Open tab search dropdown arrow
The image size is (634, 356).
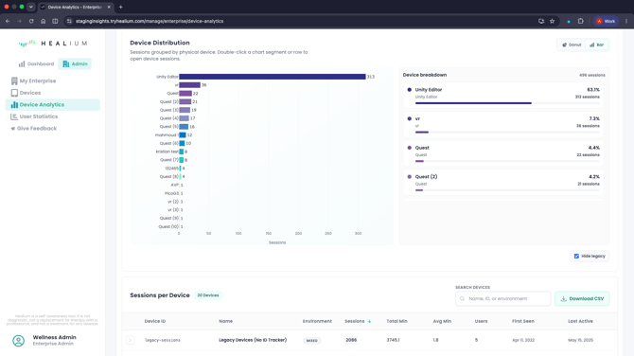[x=30, y=7]
